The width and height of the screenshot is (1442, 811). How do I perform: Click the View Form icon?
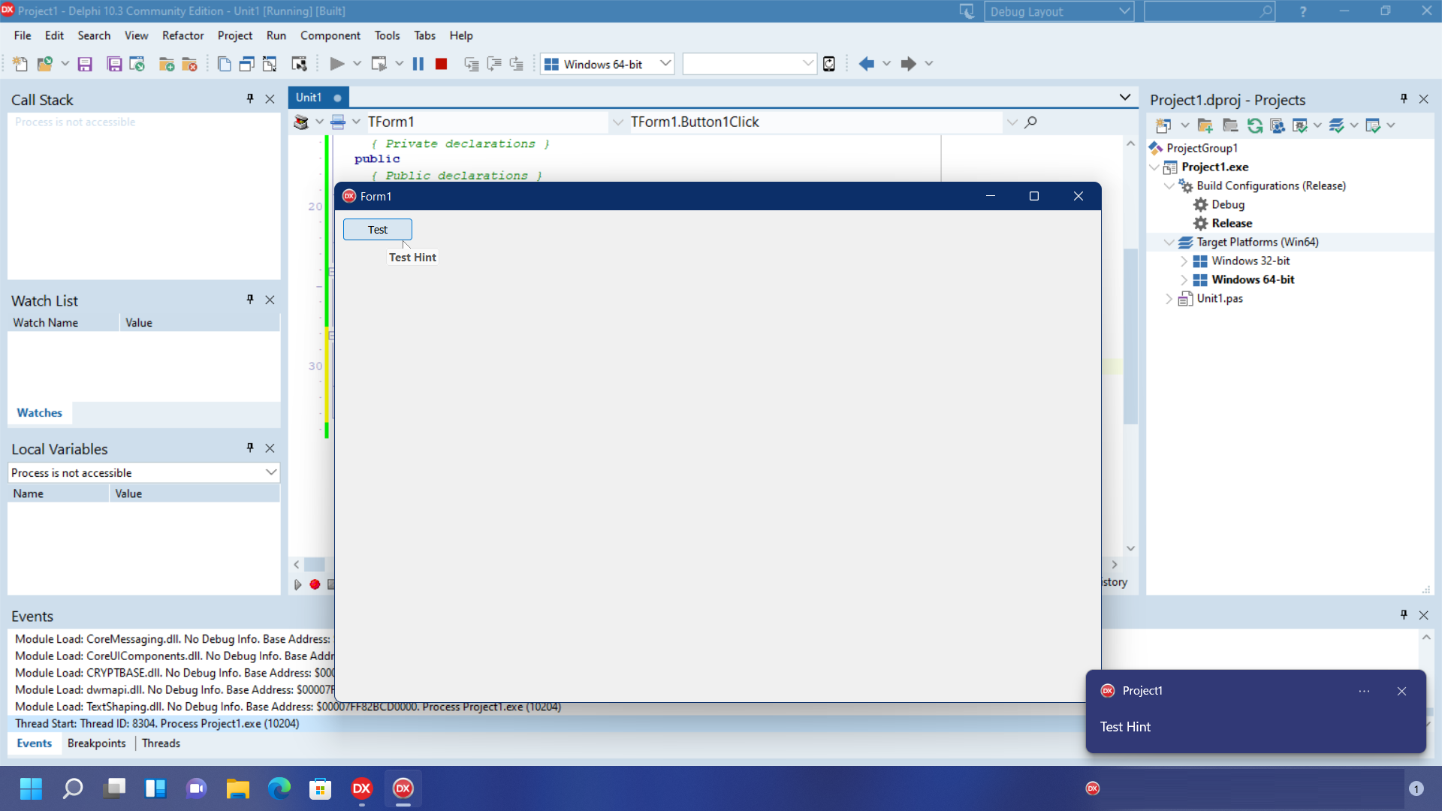click(x=246, y=64)
